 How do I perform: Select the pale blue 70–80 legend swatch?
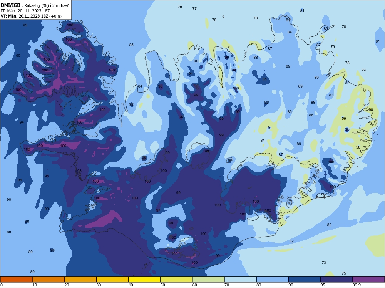tap(240, 280)
